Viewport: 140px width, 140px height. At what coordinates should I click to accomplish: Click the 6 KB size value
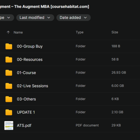pos(115,99)
